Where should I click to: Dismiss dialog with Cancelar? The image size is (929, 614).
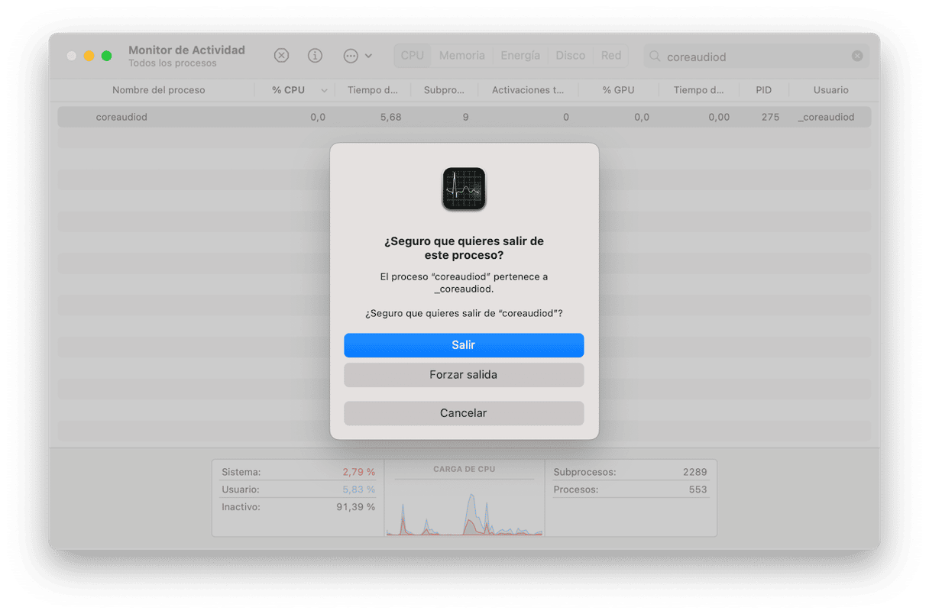coord(464,413)
